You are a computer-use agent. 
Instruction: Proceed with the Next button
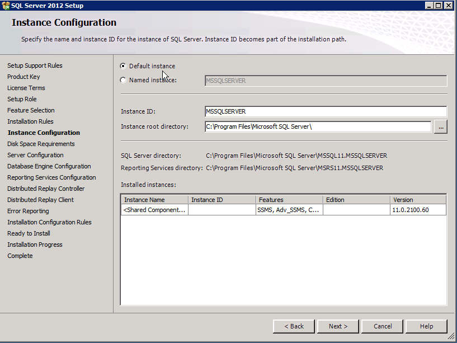338,326
